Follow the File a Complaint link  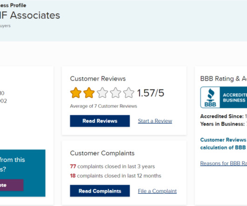[157, 191]
